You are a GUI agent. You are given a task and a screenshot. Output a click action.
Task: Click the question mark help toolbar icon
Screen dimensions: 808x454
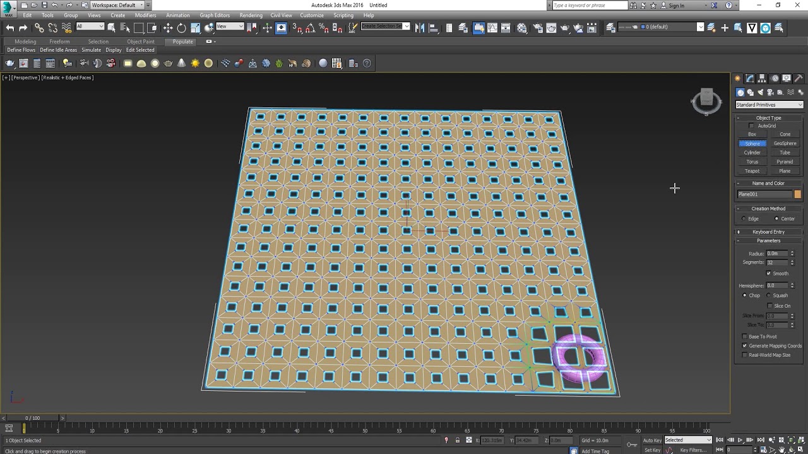367,63
